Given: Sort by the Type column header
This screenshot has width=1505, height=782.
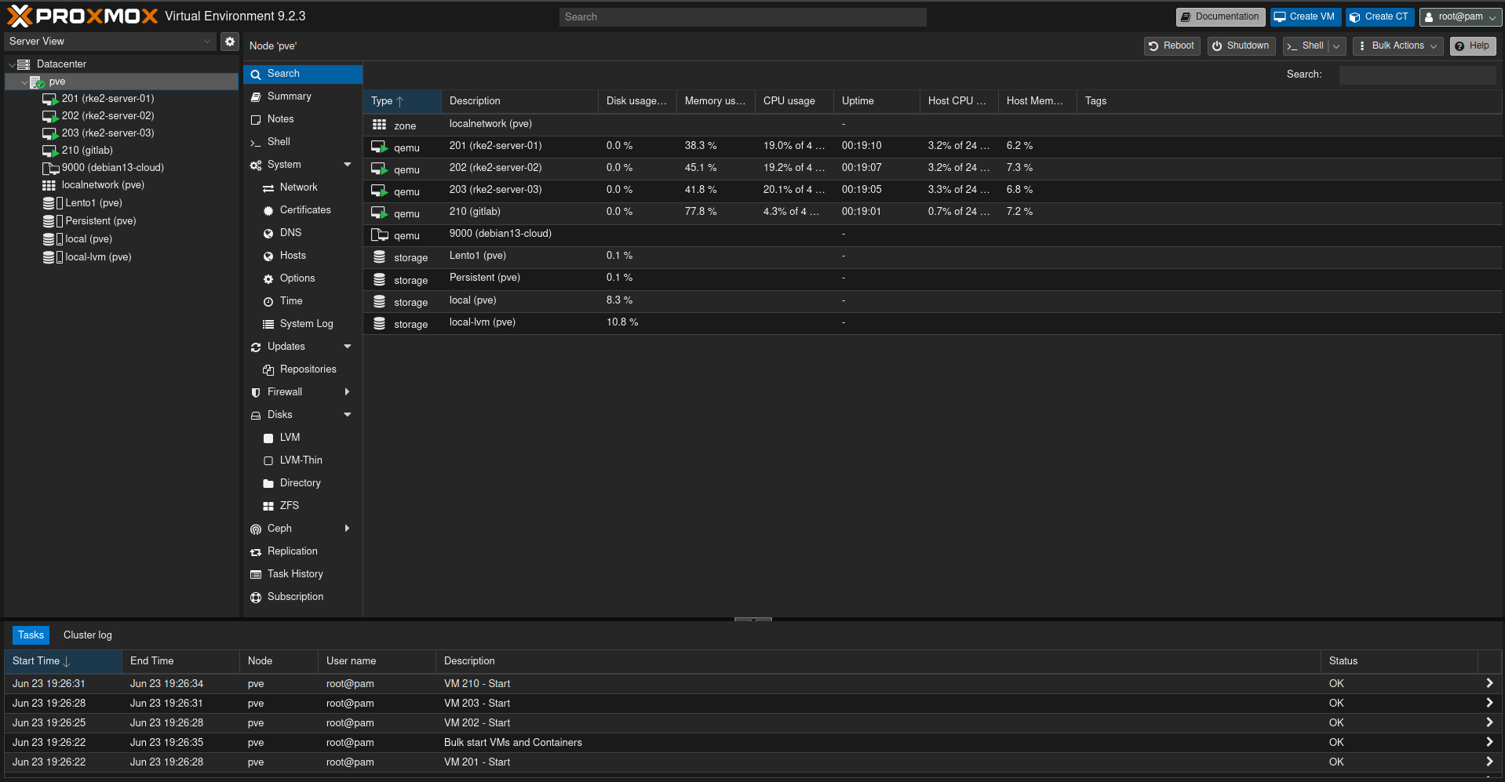Looking at the screenshot, I should [402, 101].
